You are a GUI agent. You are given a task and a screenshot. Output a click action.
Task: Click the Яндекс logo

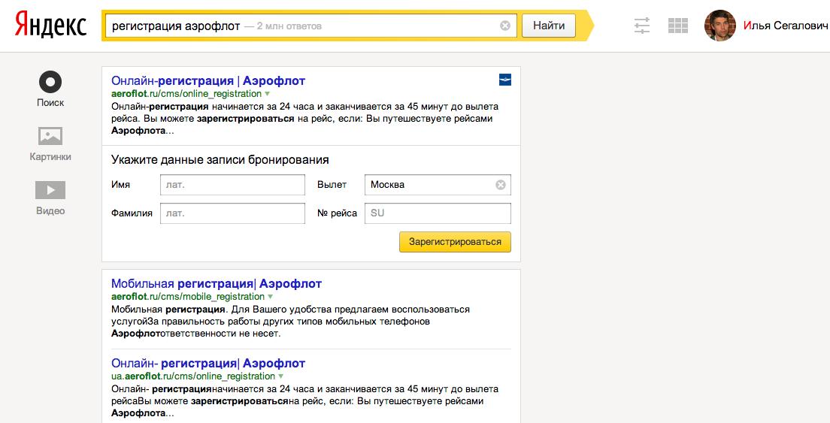[51, 25]
